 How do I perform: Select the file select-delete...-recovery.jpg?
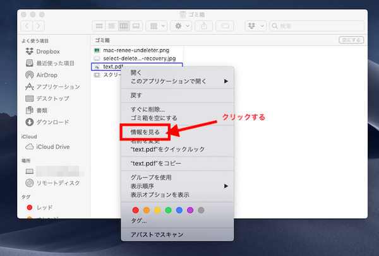(136, 59)
